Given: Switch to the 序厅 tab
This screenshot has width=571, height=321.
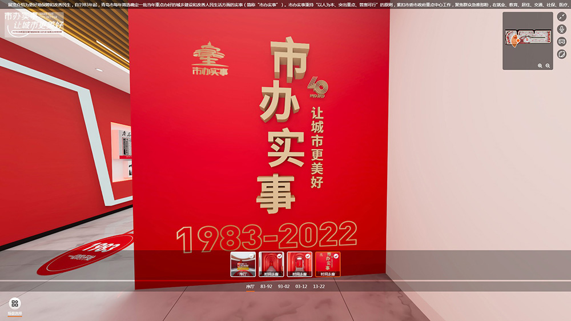Looking at the screenshot, I should pos(250,286).
